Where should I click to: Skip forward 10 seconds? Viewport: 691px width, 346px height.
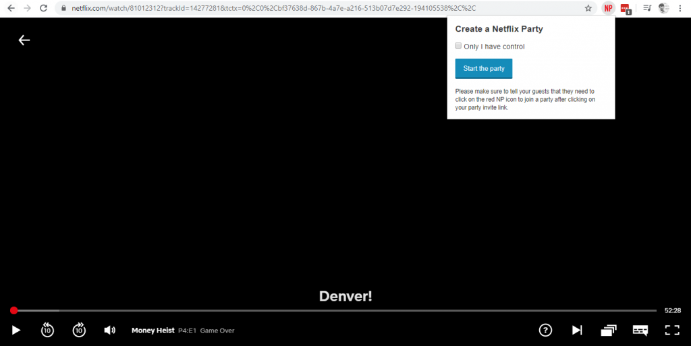click(79, 330)
